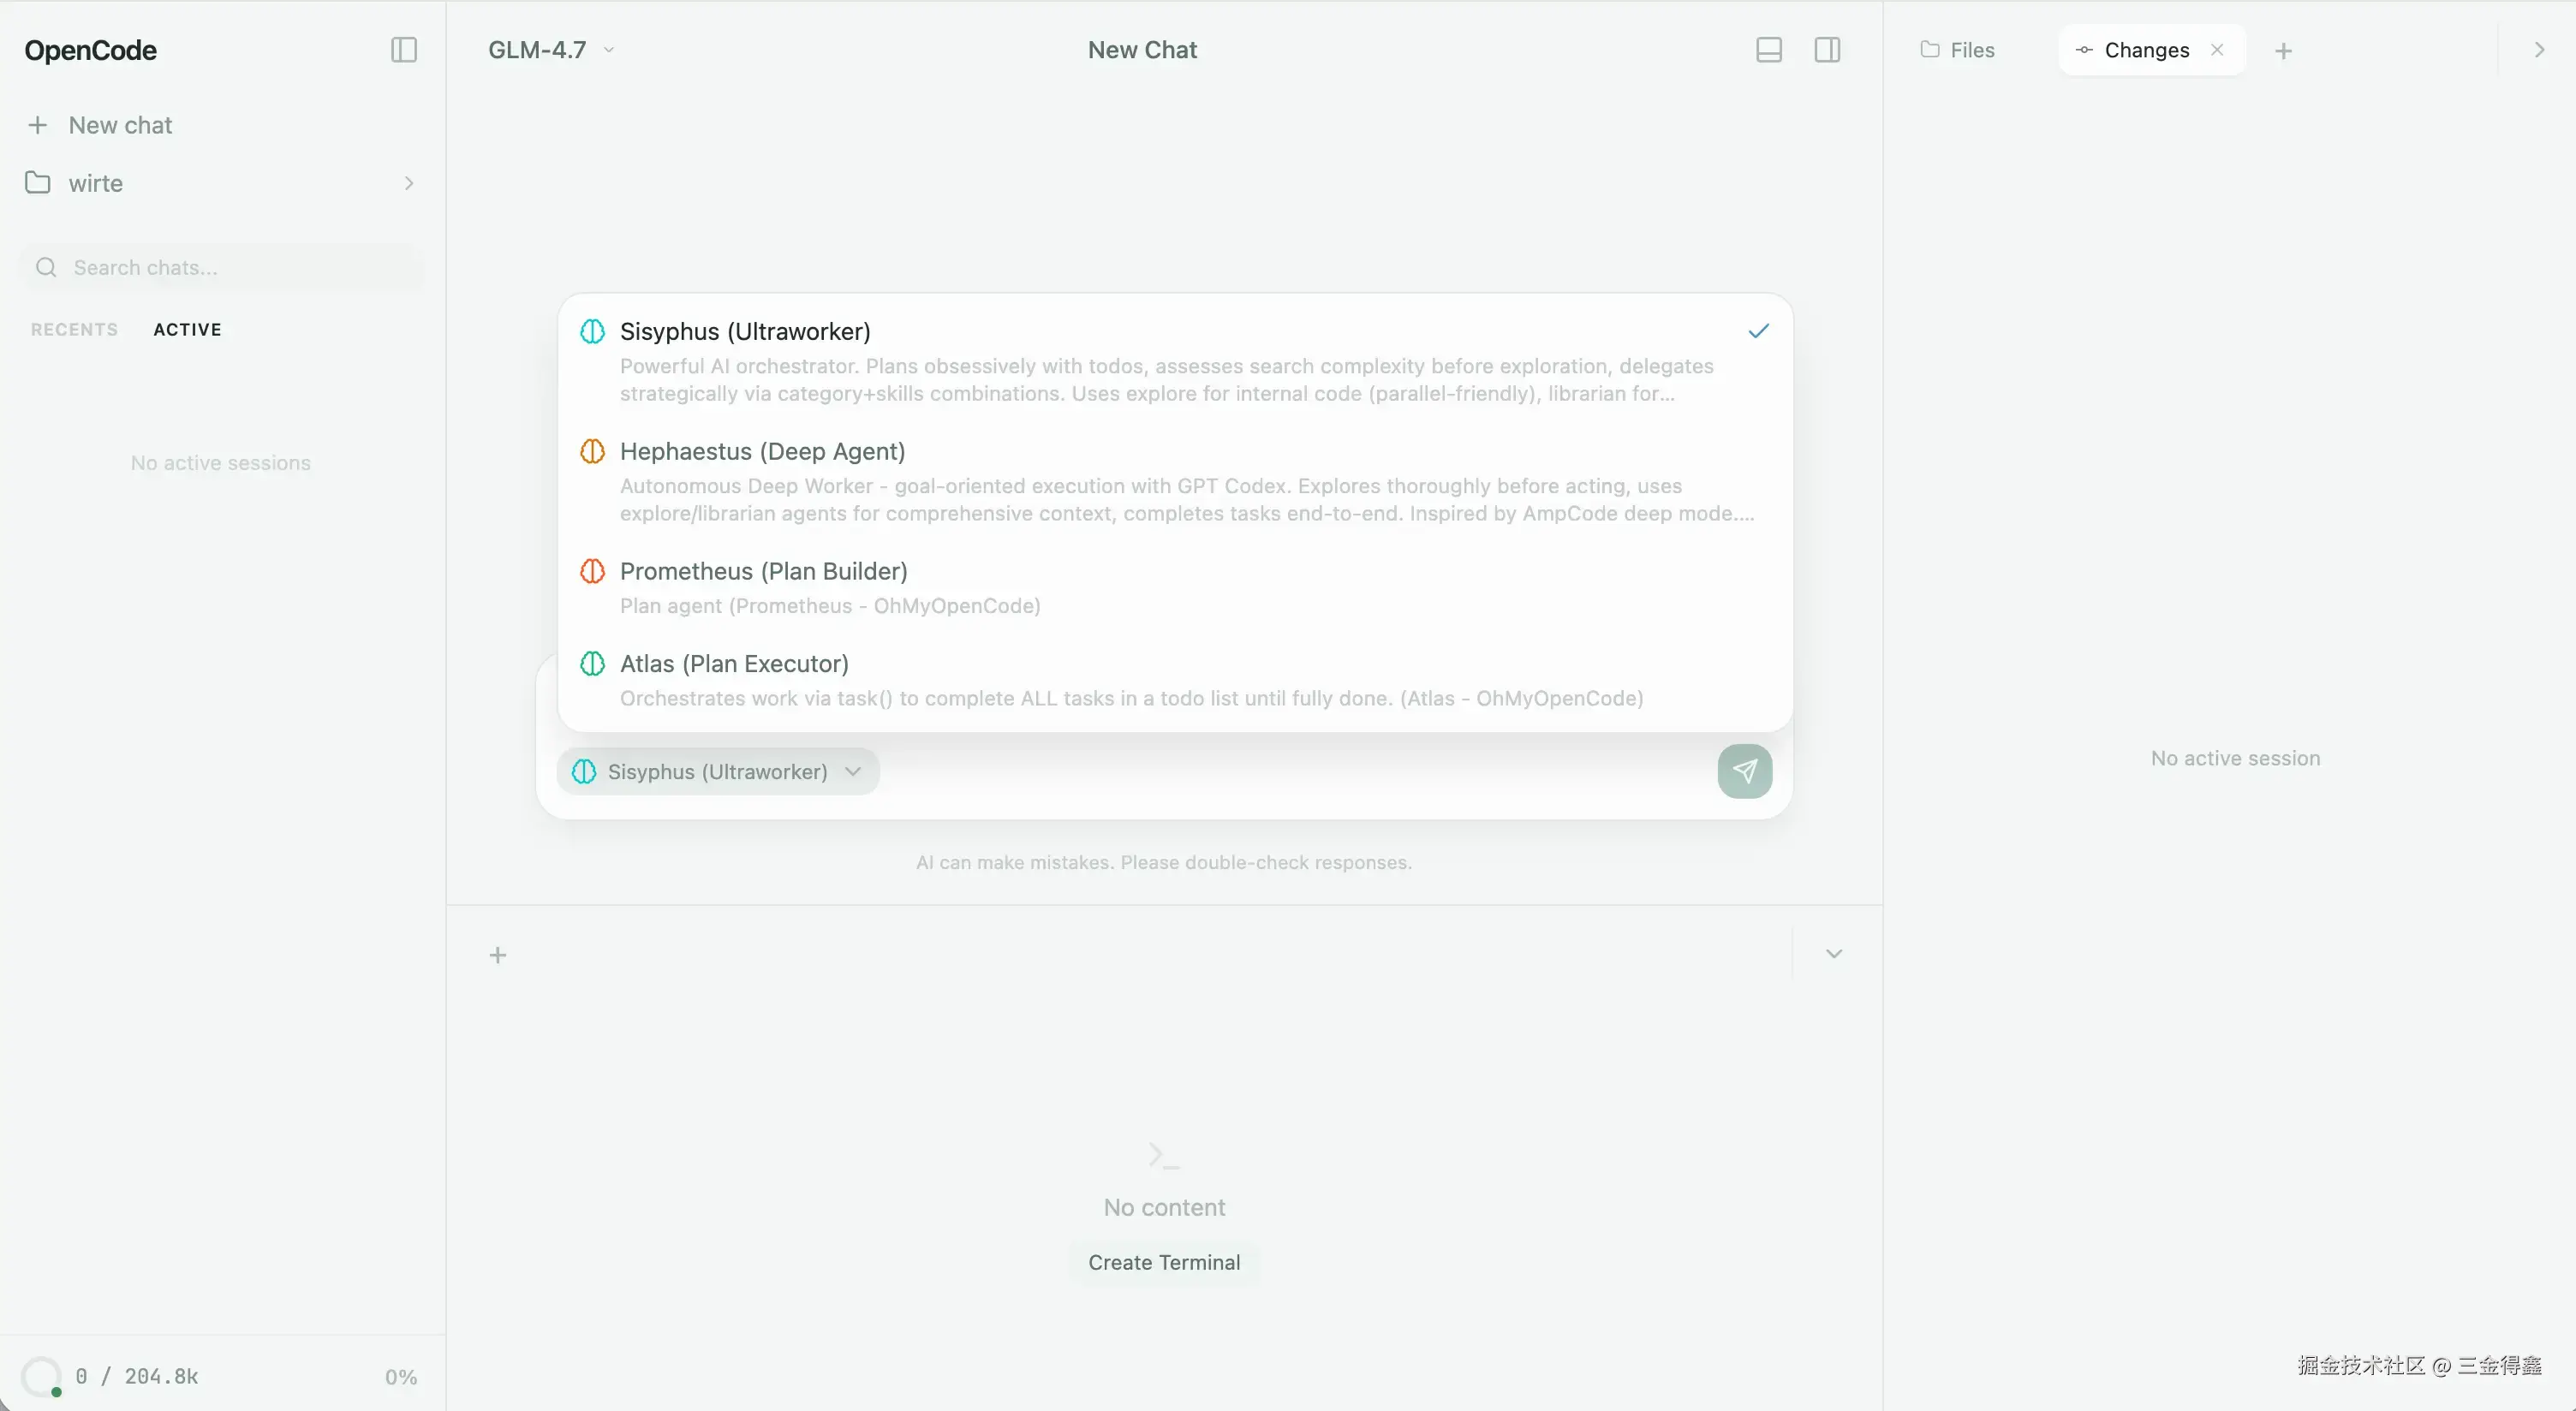Click the Search chats input field

coord(220,267)
